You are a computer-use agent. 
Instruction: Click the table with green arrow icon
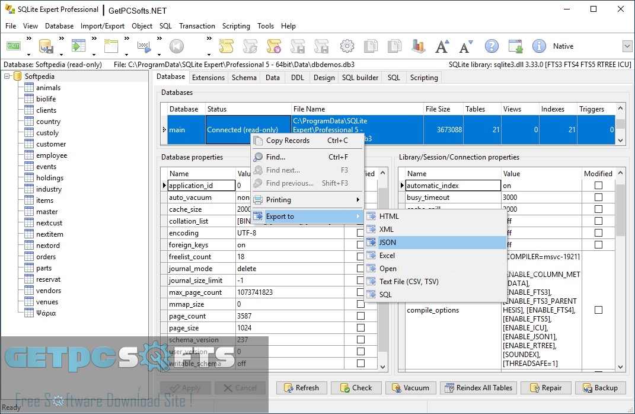coord(79,46)
